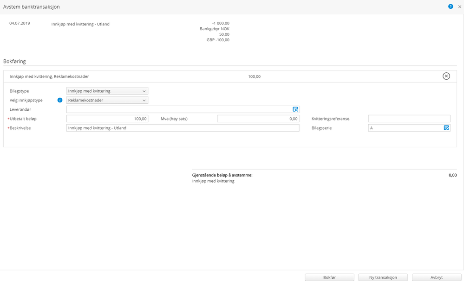The width and height of the screenshot is (464, 284).
Task: Edit the Beskrivelse description field
Action: pyautogui.click(x=183, y=128)
